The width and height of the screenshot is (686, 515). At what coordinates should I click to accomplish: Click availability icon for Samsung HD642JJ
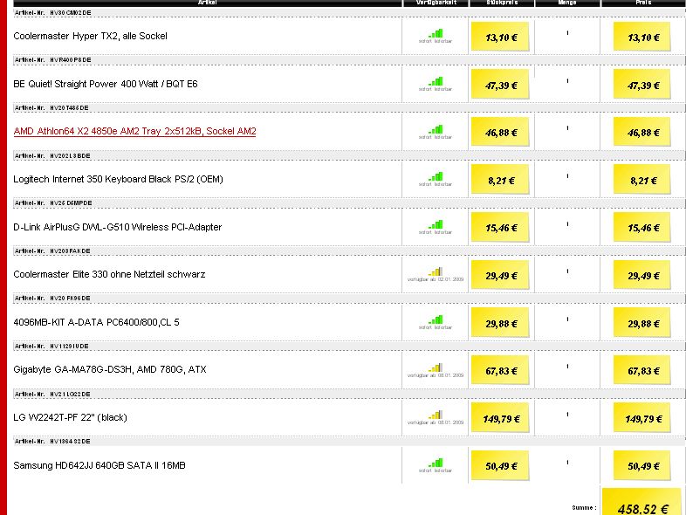[436, 463]
